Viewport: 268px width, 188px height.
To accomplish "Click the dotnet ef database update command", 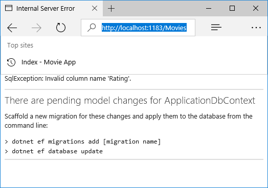I will point(54,151).
